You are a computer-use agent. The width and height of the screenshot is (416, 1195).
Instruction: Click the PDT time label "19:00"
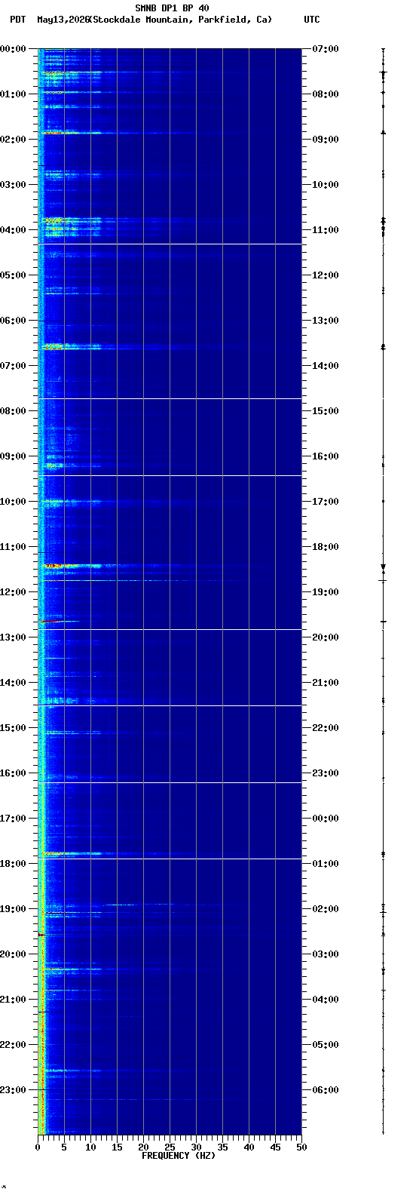click(13, 909)
